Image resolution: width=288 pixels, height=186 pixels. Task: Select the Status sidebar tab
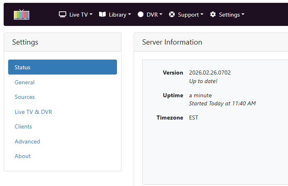(x=63, y=67)
